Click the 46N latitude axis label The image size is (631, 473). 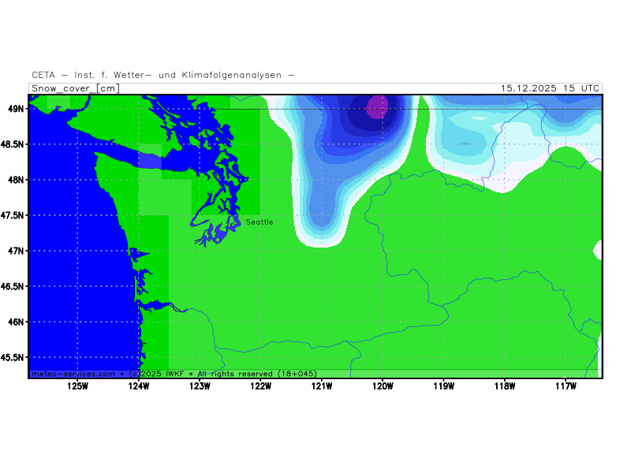(x=15, y=322)
